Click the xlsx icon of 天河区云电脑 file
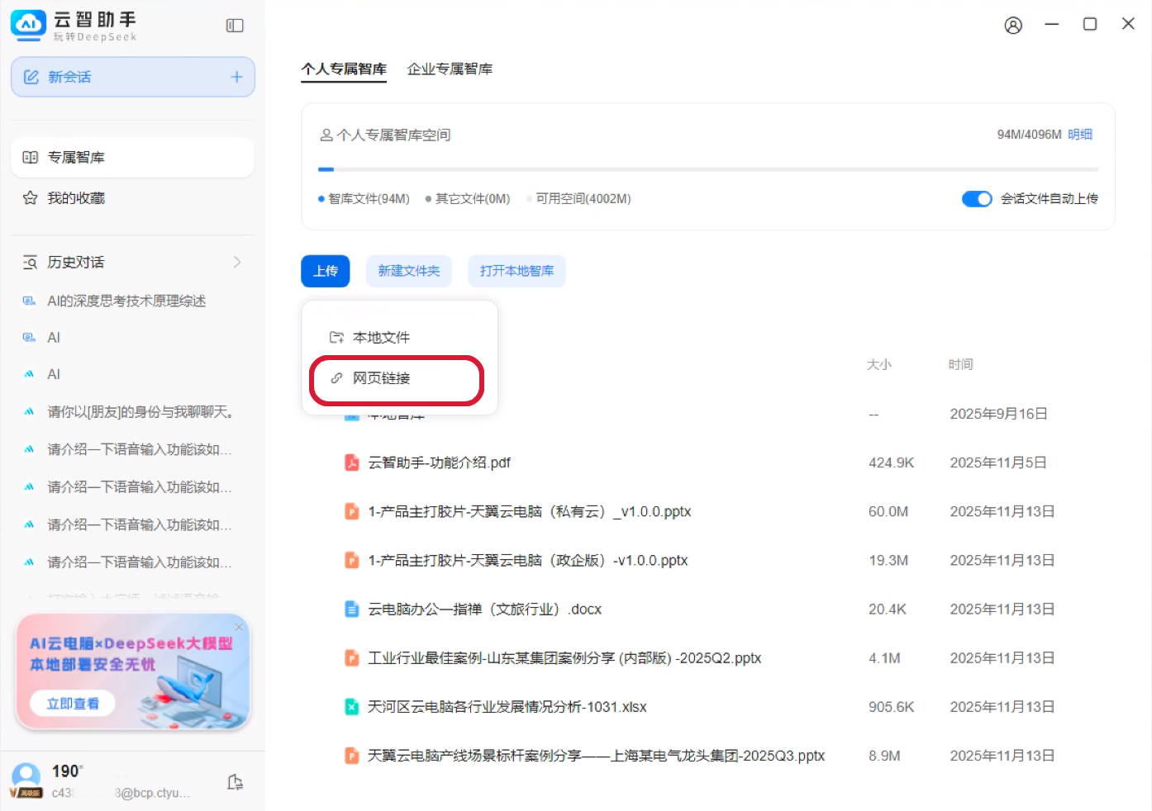1152x811 pixels. (352, 707)
